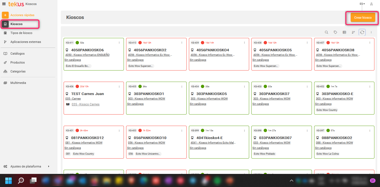The height and width of the screenshot is (187, 380).
Task: Go to Tipos de kiosco
Action: 21,33
